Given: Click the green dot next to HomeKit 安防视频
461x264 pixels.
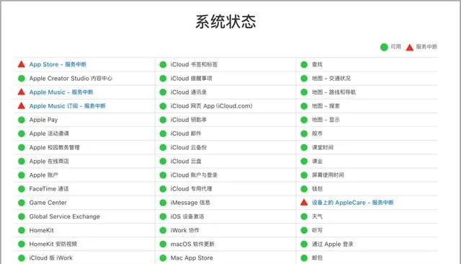Looking at the screenshot, I should pyautogui.click(x=22, y=244).
